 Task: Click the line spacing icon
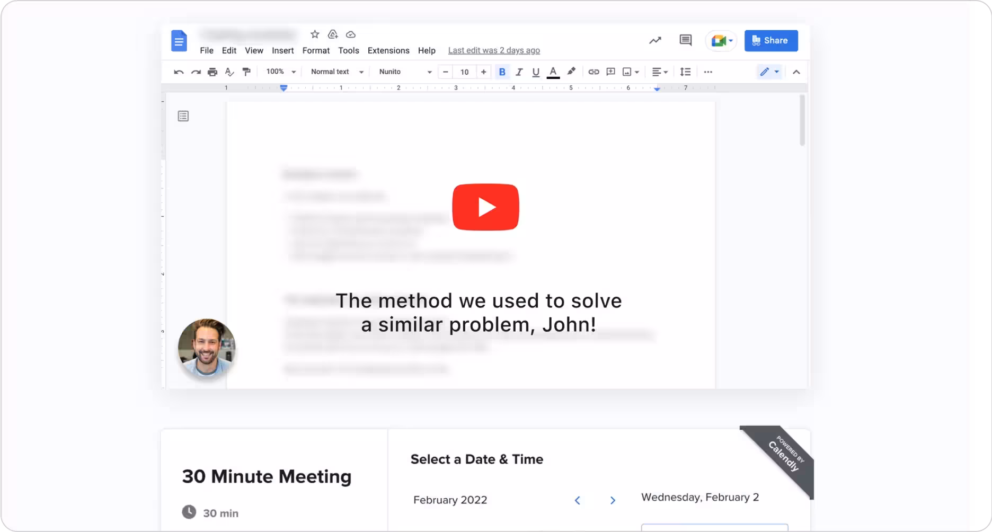pyautogui.click(x=685, y=72)
